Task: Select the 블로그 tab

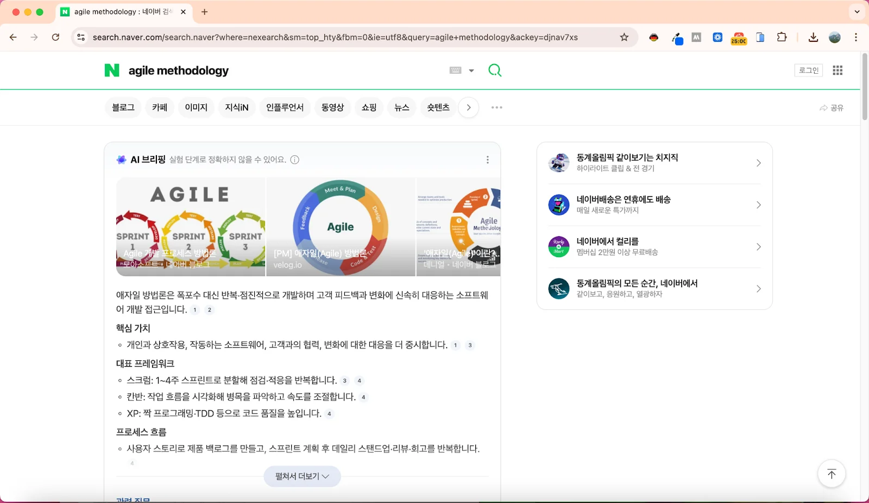Action: tap(123, 107)
